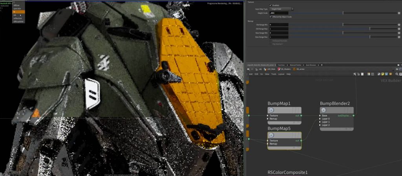Click the gear icon beside Old Range Max
The height and width of the screenshot is (176, 402).
pos(399,29)
